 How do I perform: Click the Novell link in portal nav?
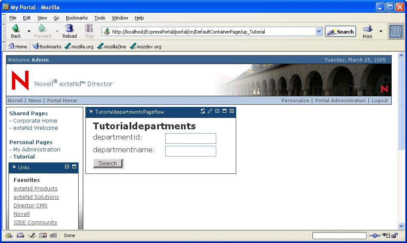point(15,101)
